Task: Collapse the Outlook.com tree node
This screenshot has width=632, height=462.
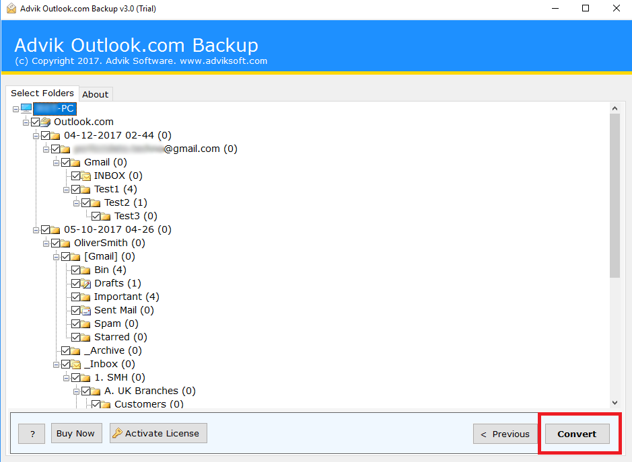Action: (x=26, y=122)
